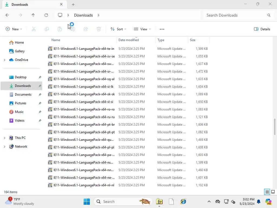Select the file LanguagePack-x64-nl-nl
Image resolution: width=277 pixels, height=208 pixels.
click(128, 185)
